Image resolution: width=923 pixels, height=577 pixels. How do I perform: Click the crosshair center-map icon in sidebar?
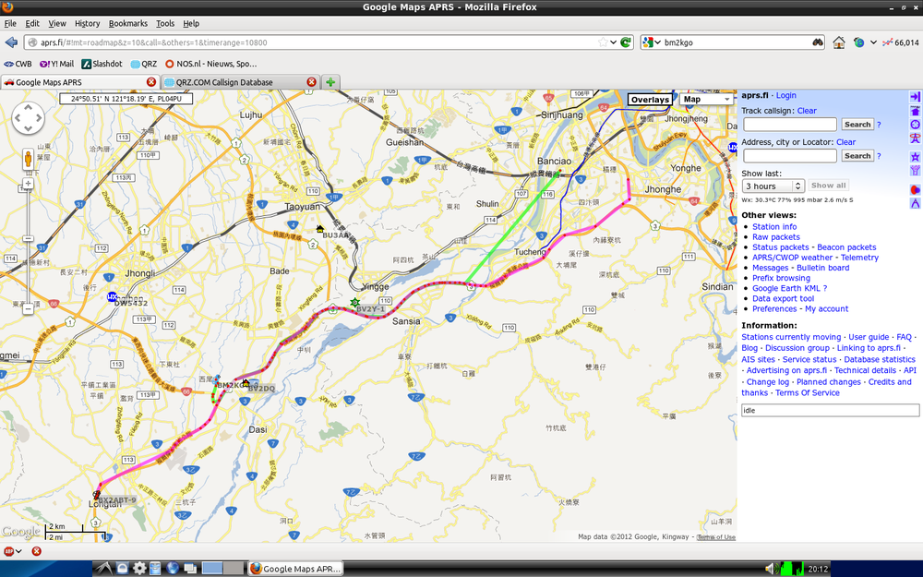915,125
